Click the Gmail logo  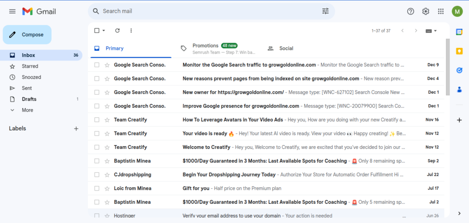(x=39, y=11)
